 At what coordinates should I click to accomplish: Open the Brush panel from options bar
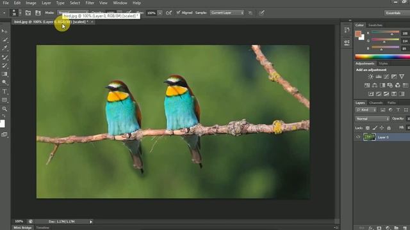pos(28,13)
